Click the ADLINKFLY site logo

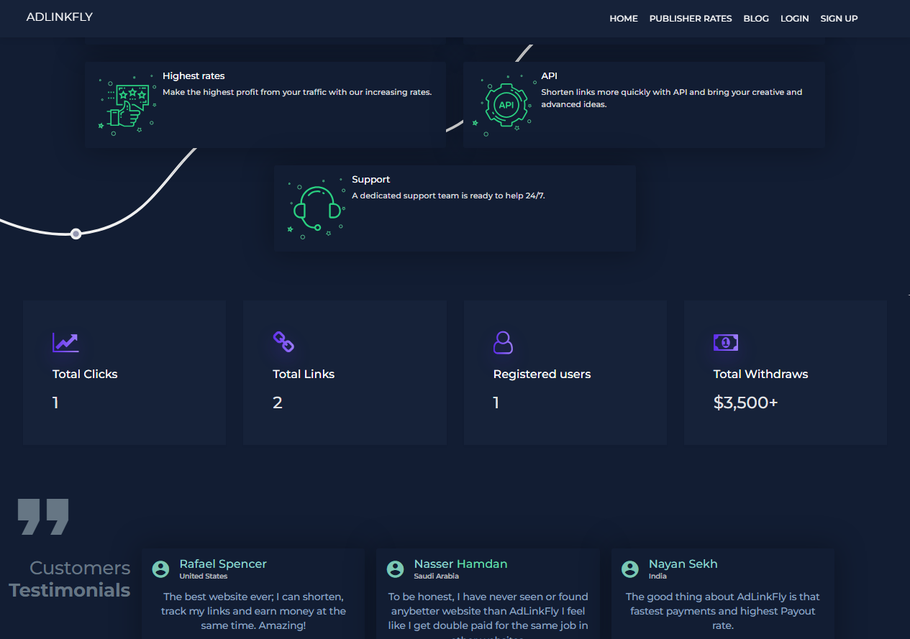pyautogui.click(x=60, y=17)
